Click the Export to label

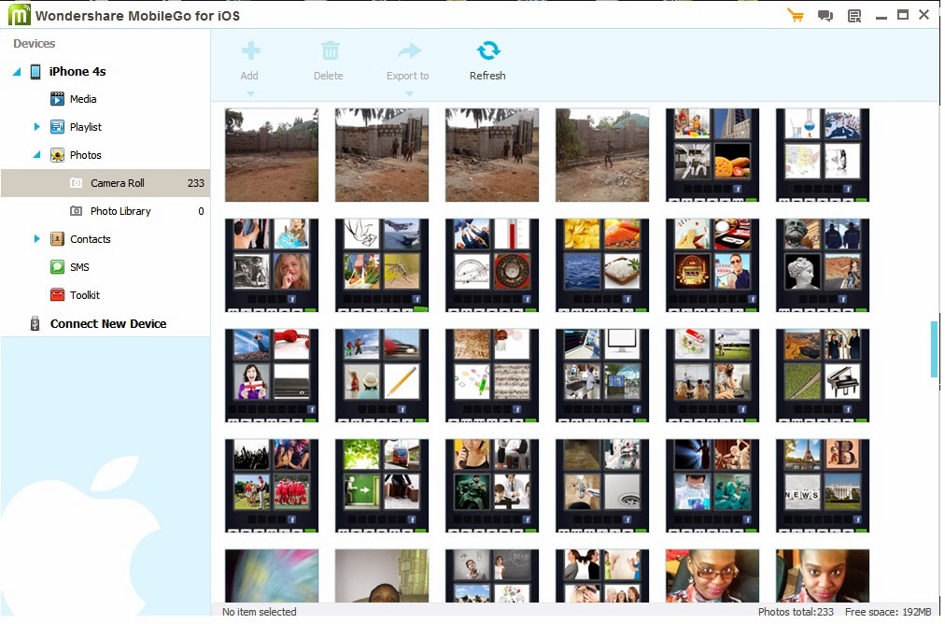pyautogui.click(x=408, y=76)
